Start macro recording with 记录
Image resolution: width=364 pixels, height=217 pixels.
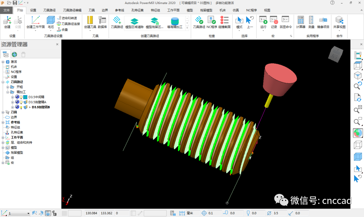click(x=274, y=22)
